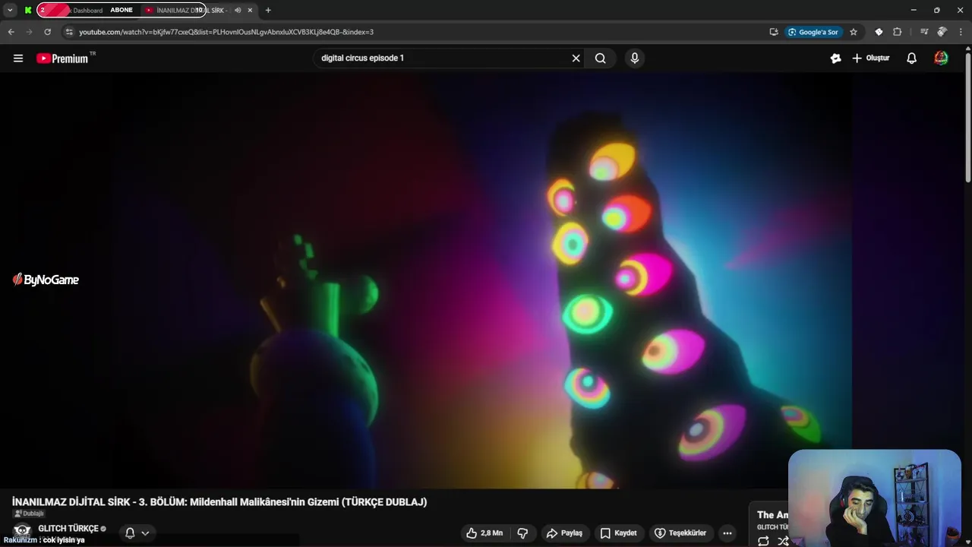The height and width of the screenshot is (547, 972).
Task: Run search with the magnifier button
Action: [601, 58]
